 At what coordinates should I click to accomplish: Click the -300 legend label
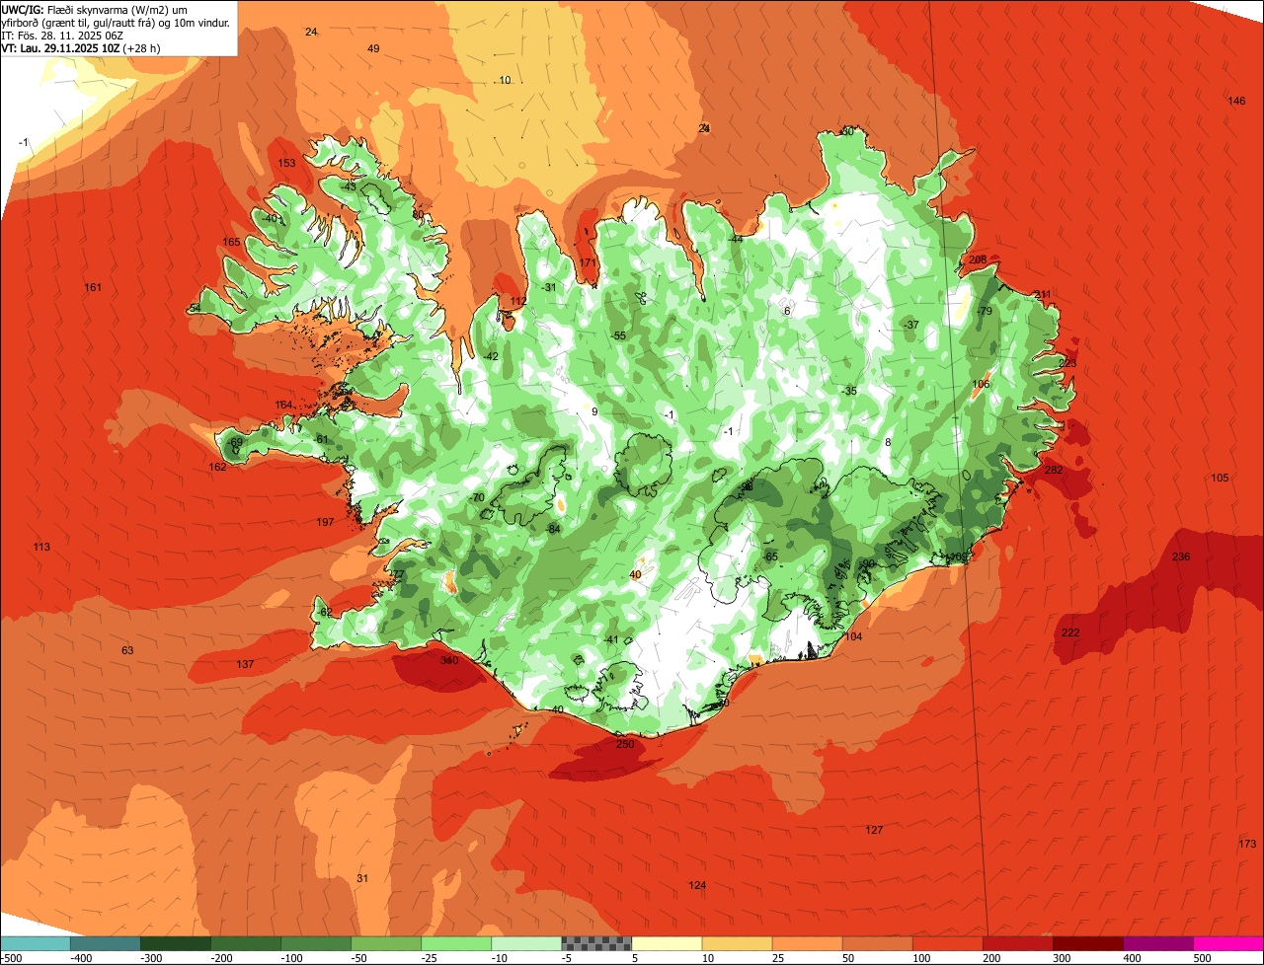(x=149, y=957)
